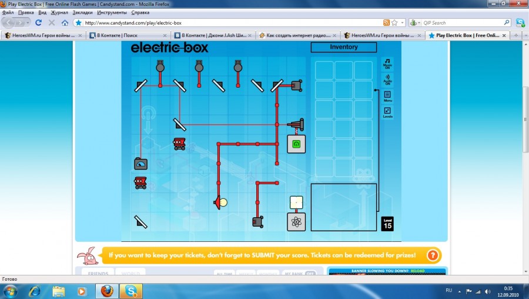529x299 pixels.
Task: Select the atom power source box
Action: pyautogui.click(x=296, y=222)
